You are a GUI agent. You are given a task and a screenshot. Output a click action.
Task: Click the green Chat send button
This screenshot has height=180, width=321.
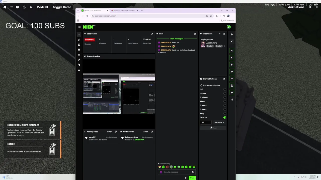[x=192, y=178]
